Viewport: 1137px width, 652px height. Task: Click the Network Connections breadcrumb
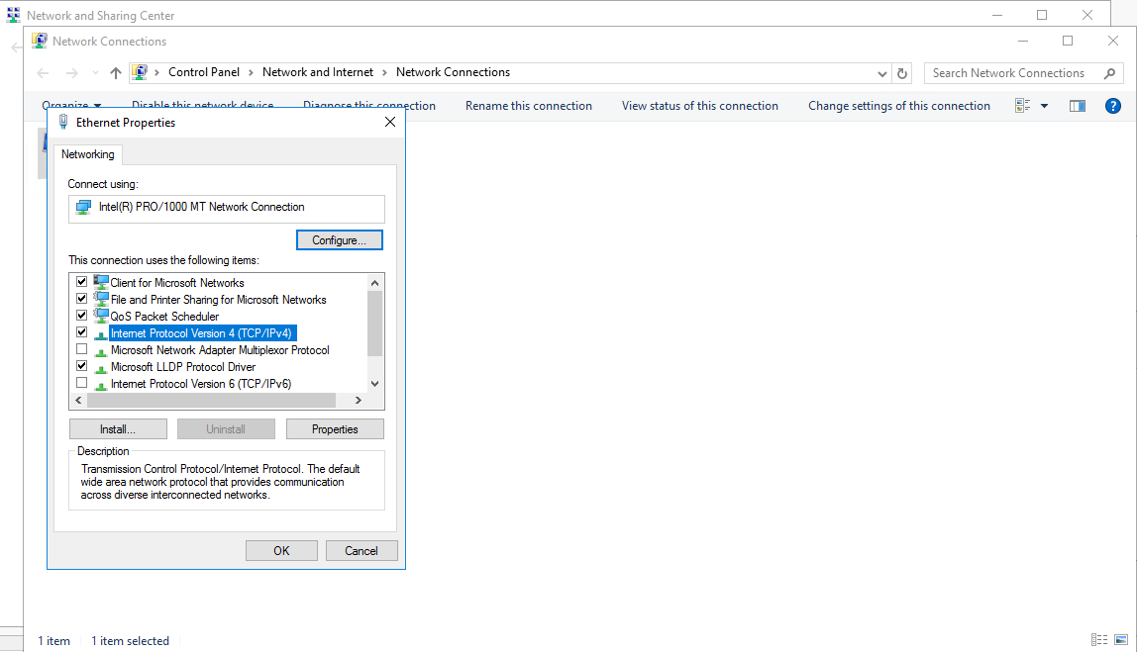pos(454,72)
